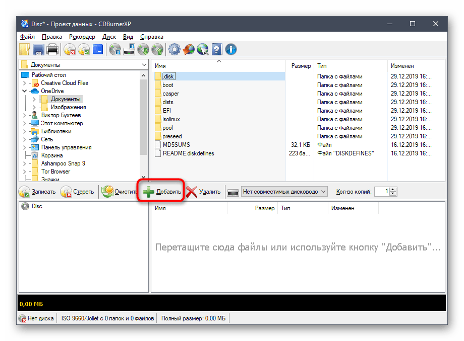Click the help question mark icon
Screen dimensions: 464x341
pyautogui.click(x=217, y=49)
